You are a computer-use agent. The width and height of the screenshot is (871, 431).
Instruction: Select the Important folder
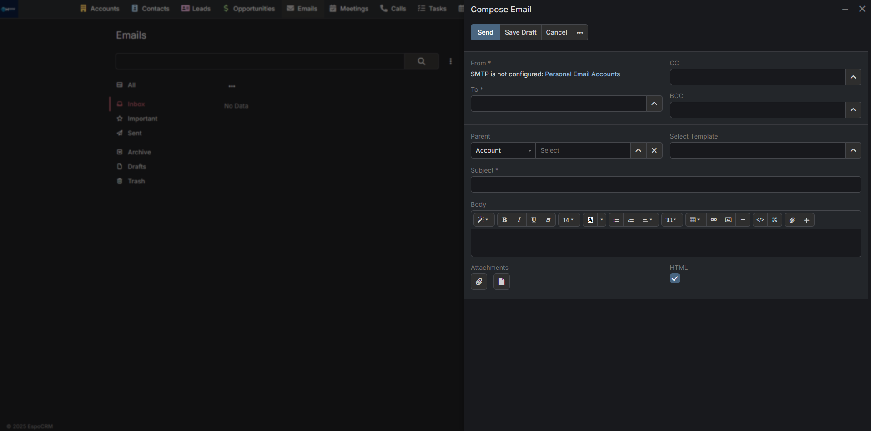tap(142, 119)
